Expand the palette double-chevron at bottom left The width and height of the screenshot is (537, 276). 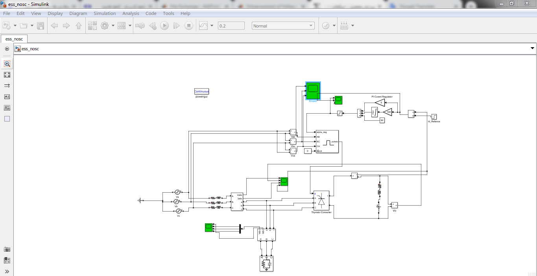(7, 271)
